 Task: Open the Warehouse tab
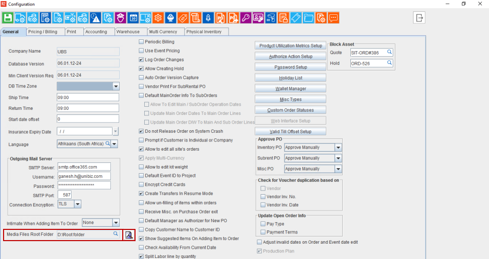pyautogui.click(x=127, y=32)
